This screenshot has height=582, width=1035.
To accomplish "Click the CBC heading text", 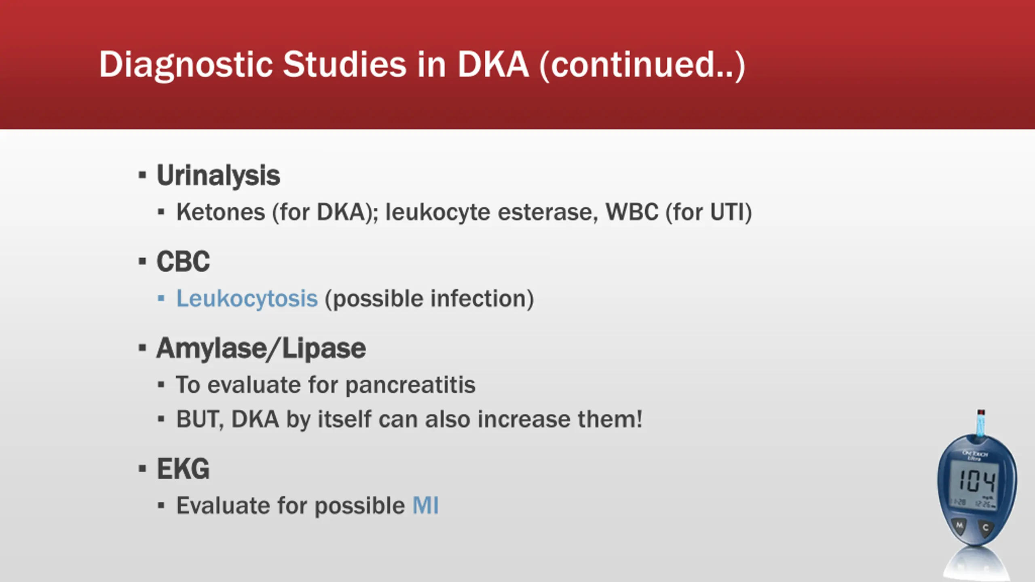I will click(x=183, y=261).
